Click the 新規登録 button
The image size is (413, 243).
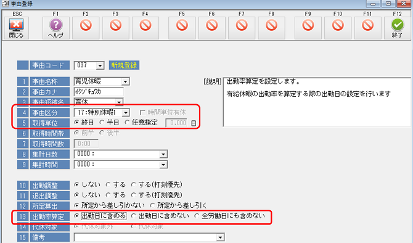pyautogui.click(x=124, y=65)
